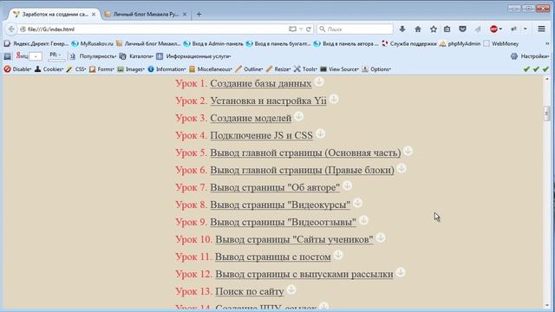Open the Cookies dropdown menu
The width and height of the screenshot is (555, 312).
click(49, 69)
